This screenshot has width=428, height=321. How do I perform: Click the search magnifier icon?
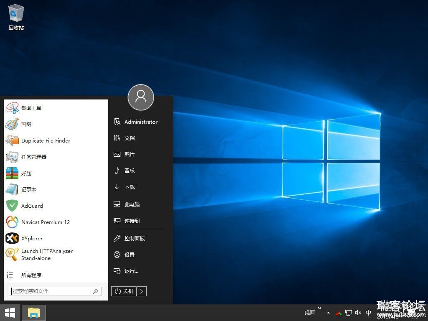coord(96,291)
